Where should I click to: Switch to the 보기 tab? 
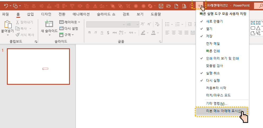click(140, 14)
